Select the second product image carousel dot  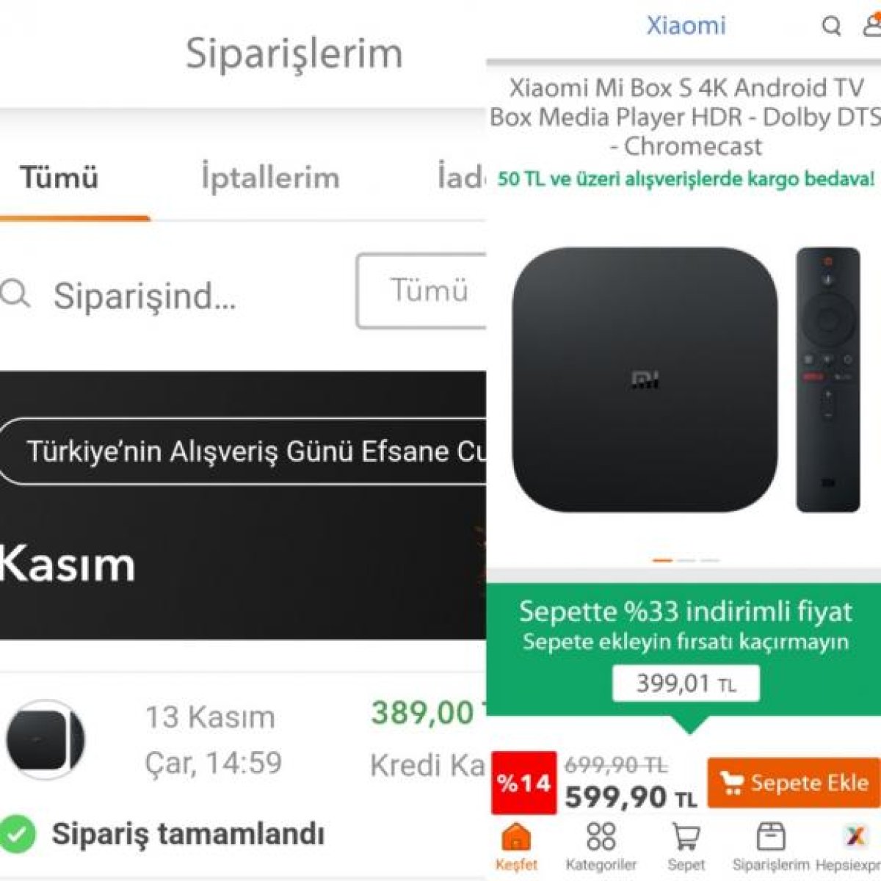[x=686, y=560]
